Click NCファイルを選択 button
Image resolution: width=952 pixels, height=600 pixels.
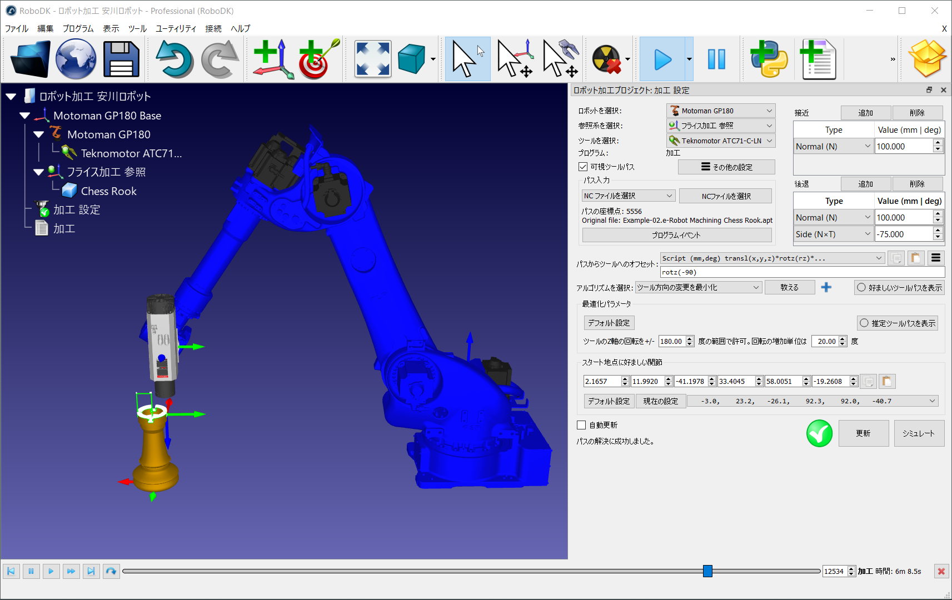[725, 196]
